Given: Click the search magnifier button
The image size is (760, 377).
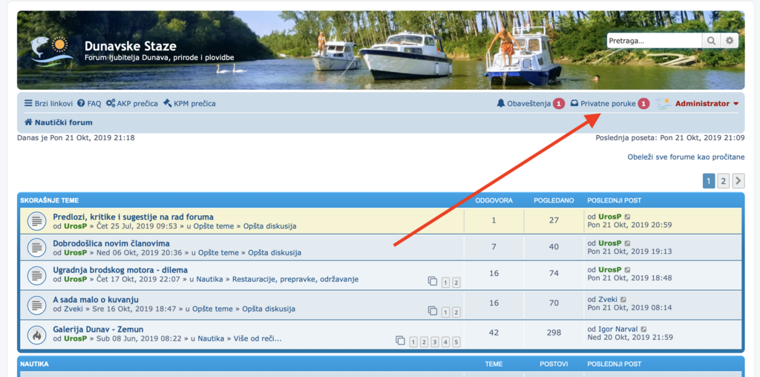Looking at the screenshot, I should 711,42.
